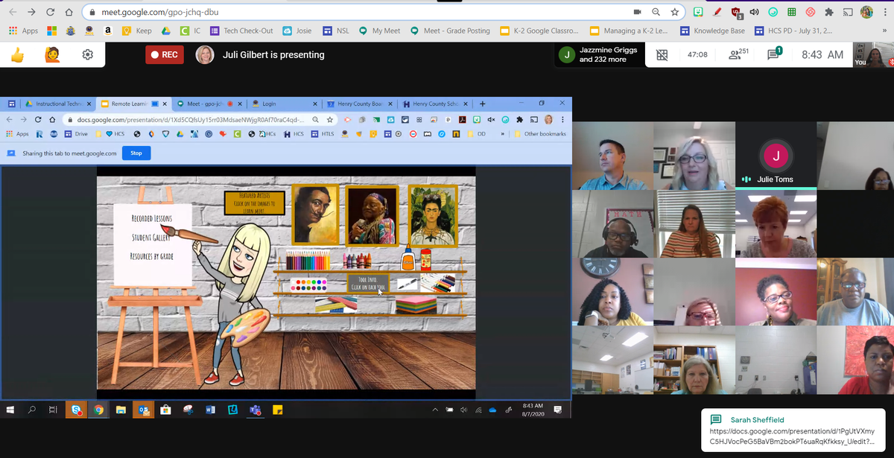Open Microsoft Word from the presented taskbar
Screen dimensions: 894x458
point(210,410)
